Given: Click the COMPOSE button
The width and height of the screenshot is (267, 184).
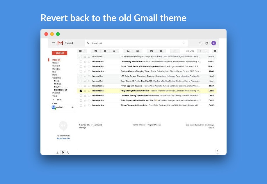Looking at the screenshot, I should click(x=59, y=53).
